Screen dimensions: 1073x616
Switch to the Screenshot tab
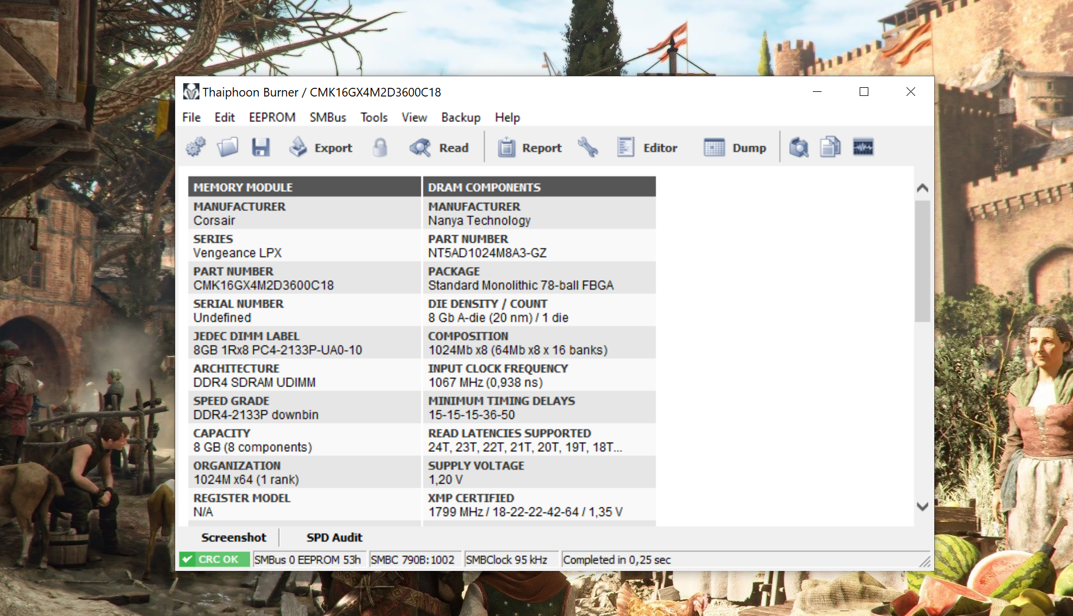(x=234, y=537)
